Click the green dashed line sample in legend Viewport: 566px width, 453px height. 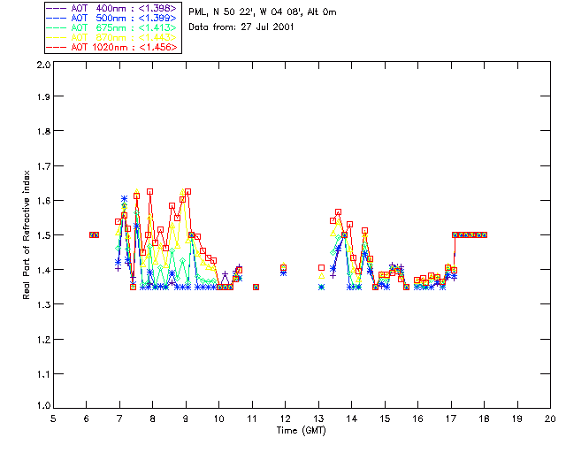(57, 27)
